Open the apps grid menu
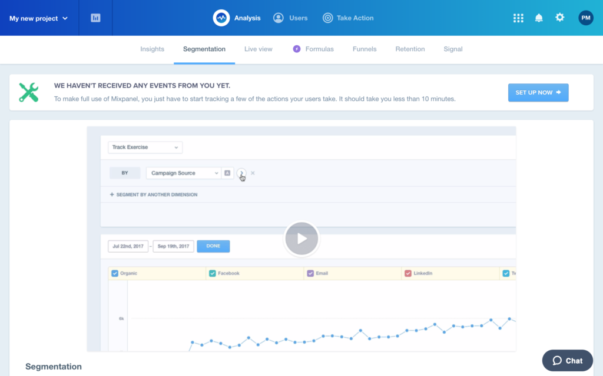This screenshot has height=376, width=603. [x=518, y=18]
